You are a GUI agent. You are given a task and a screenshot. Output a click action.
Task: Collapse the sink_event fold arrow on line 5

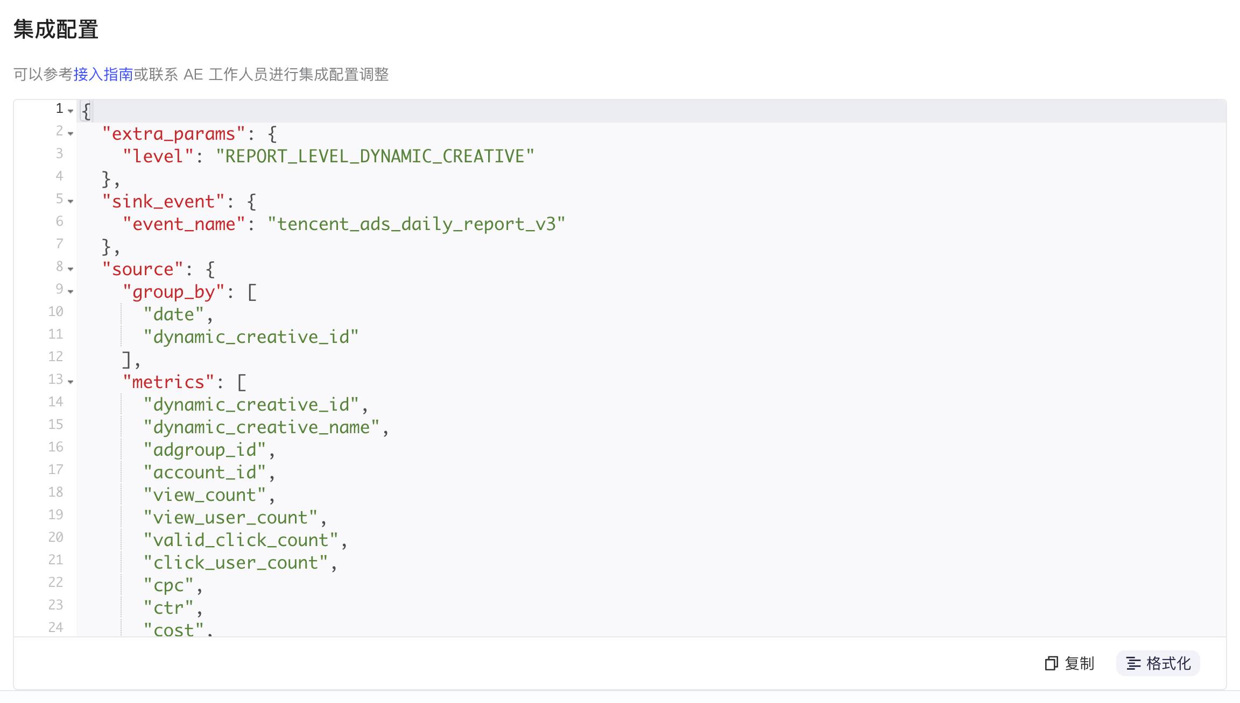point(71,201)
